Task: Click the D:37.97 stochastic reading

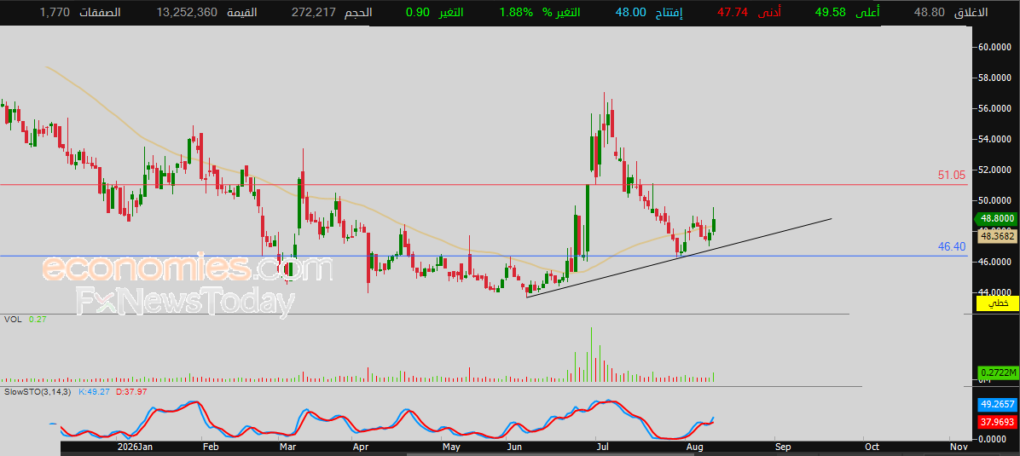Action: [x=133, y=391]
